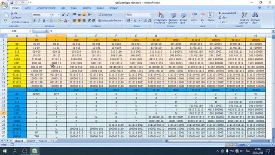
Task: Align cell text left
Action: coord(74,21)
